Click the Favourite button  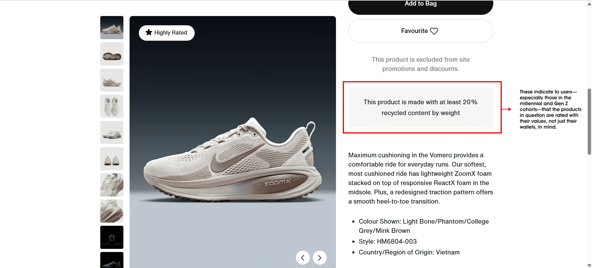click(420, 31)
